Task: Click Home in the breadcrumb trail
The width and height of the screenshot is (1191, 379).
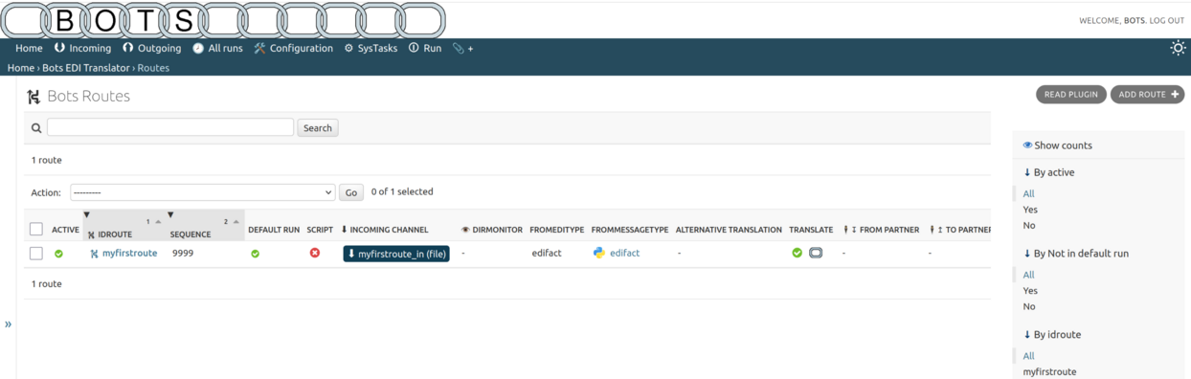Action: click(x=21, y=68)
